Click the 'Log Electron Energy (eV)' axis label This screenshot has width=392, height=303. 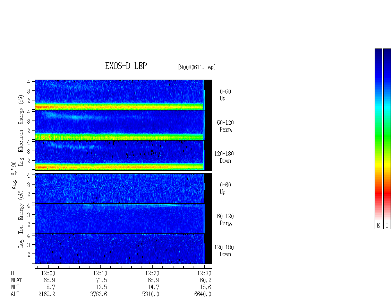point(21,130)
